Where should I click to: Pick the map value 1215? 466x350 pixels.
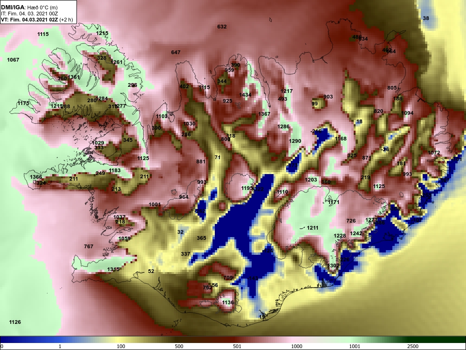coord(102,33)
